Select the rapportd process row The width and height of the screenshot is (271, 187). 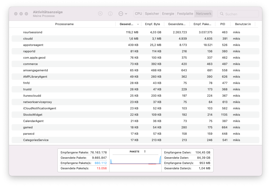click(135, 51)
